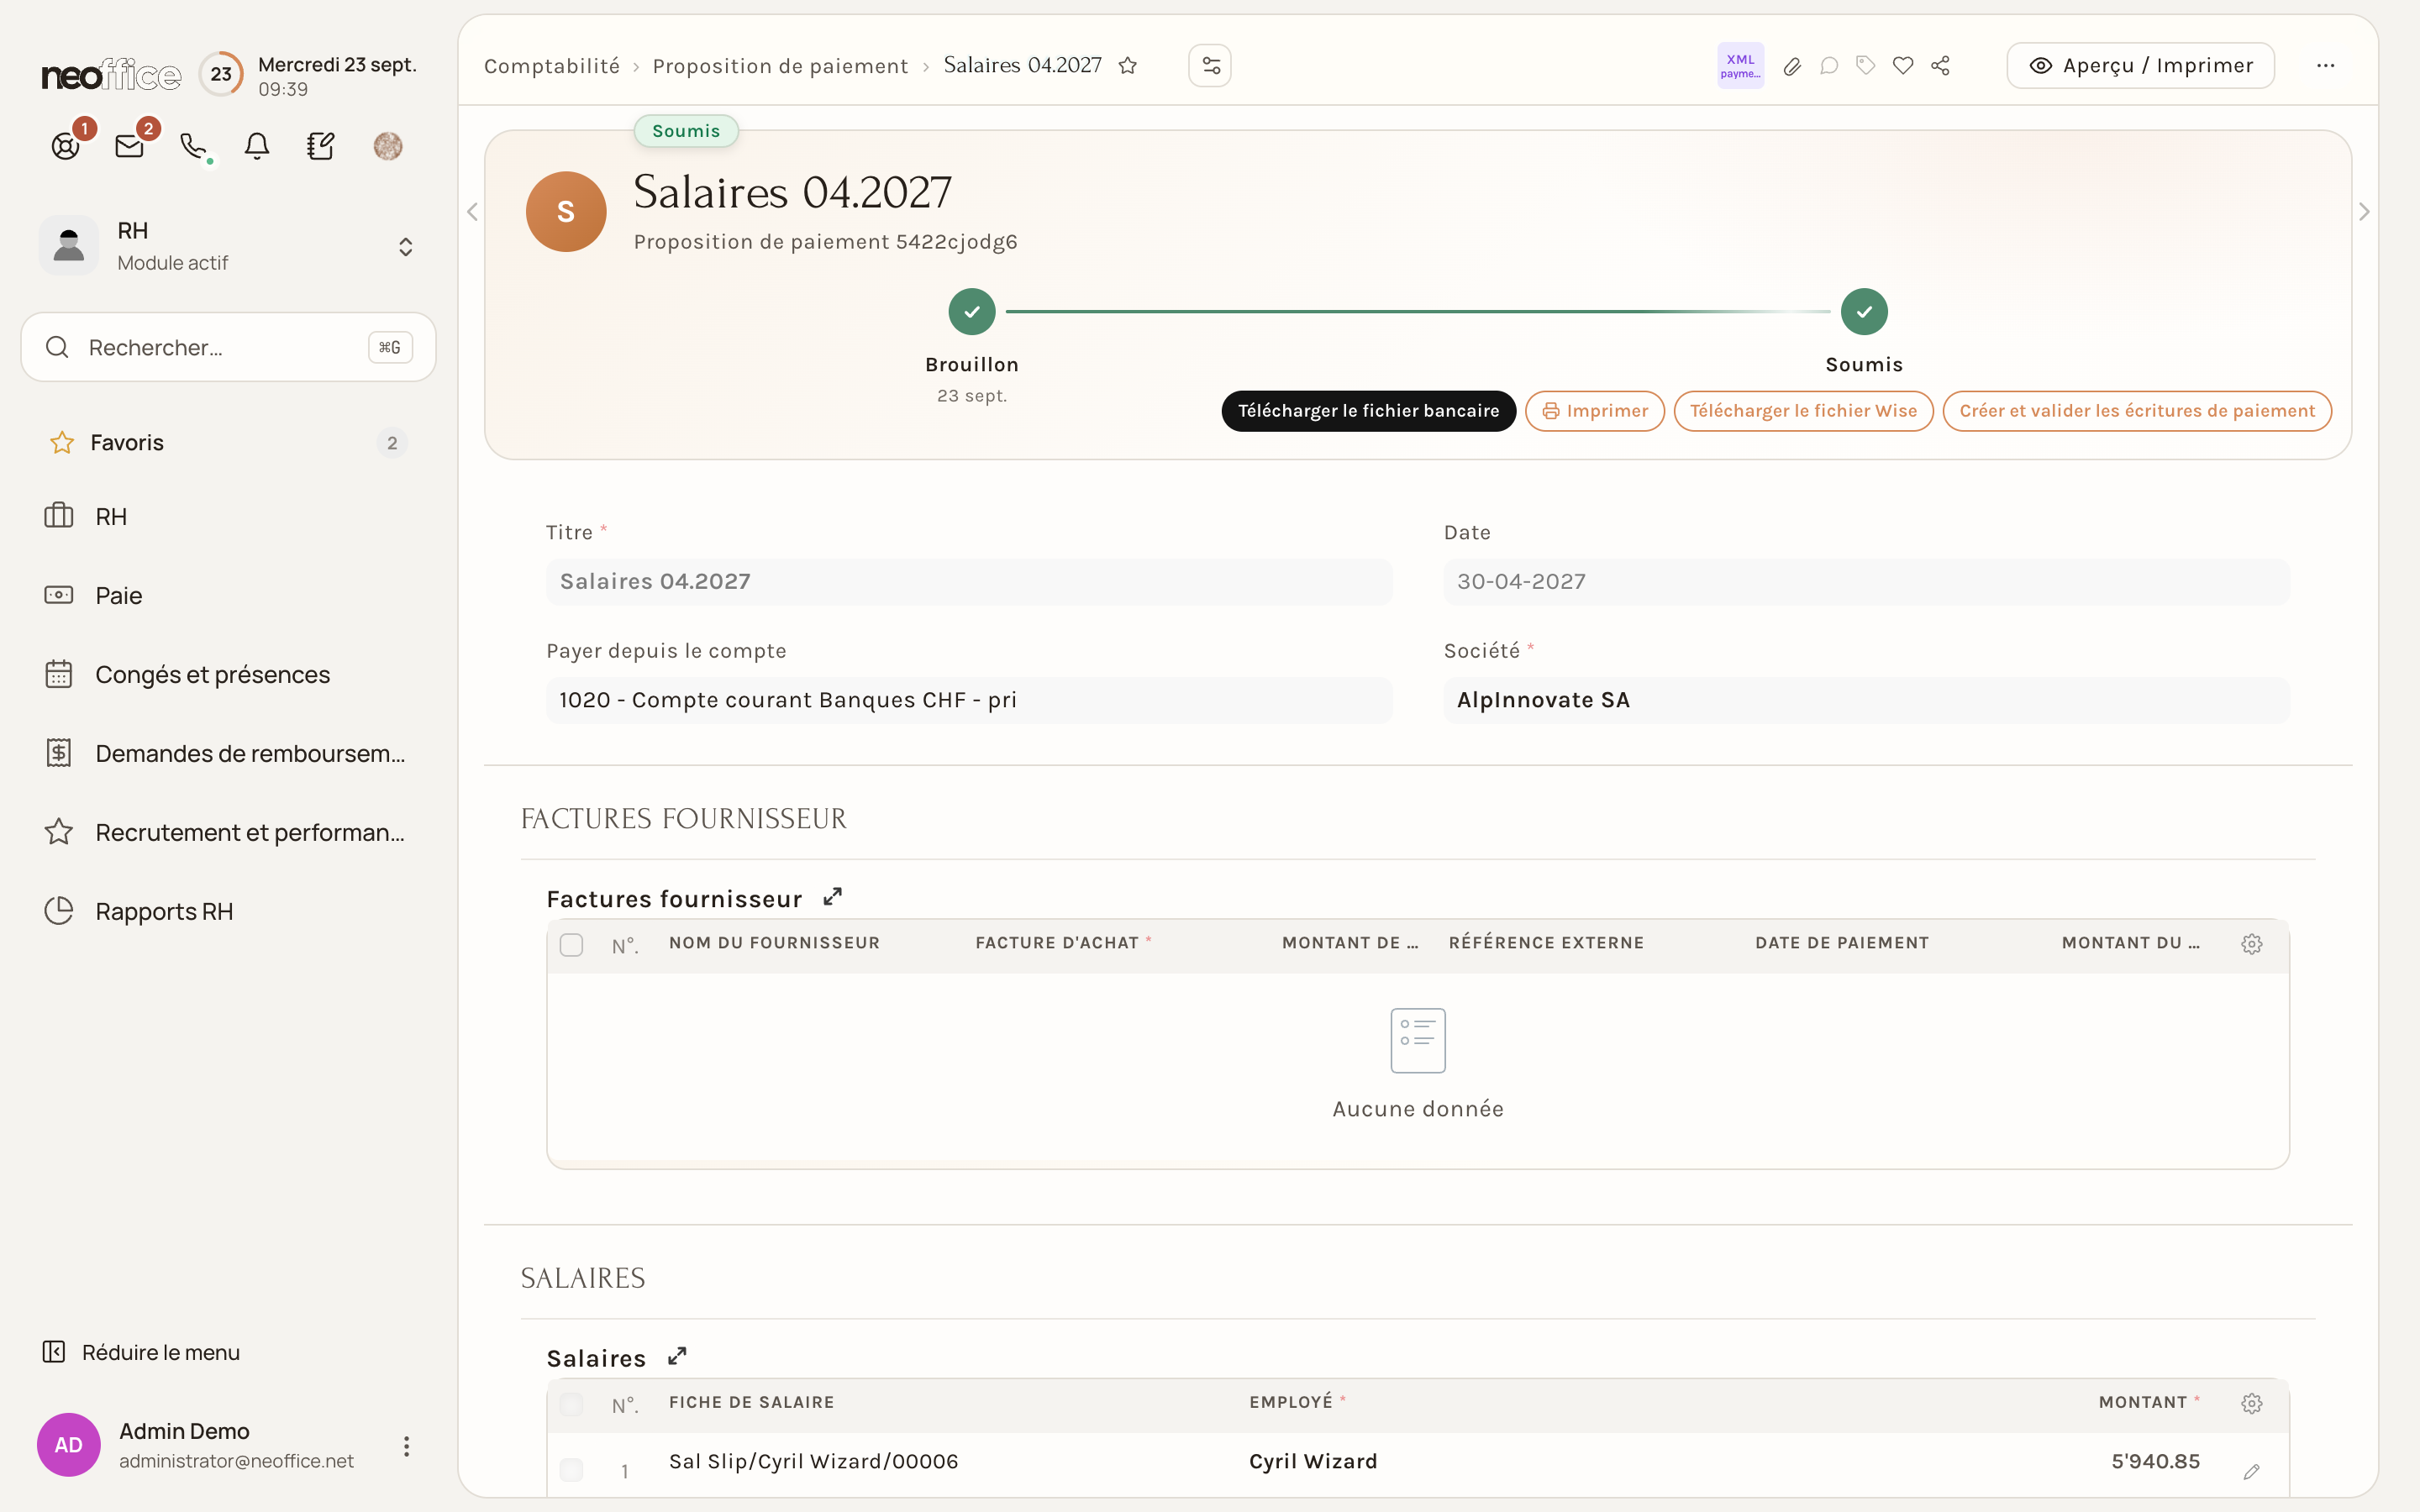
Task: Open the comments bubble icon
Action: coord(1829,66)
